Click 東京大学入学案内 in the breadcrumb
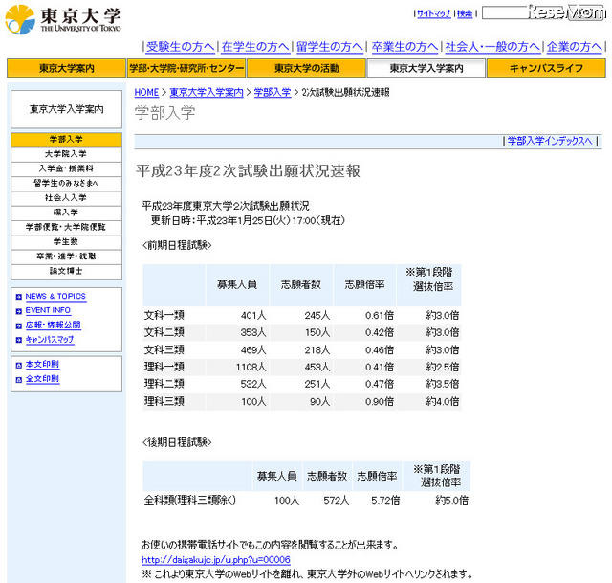 pos(207,93)
